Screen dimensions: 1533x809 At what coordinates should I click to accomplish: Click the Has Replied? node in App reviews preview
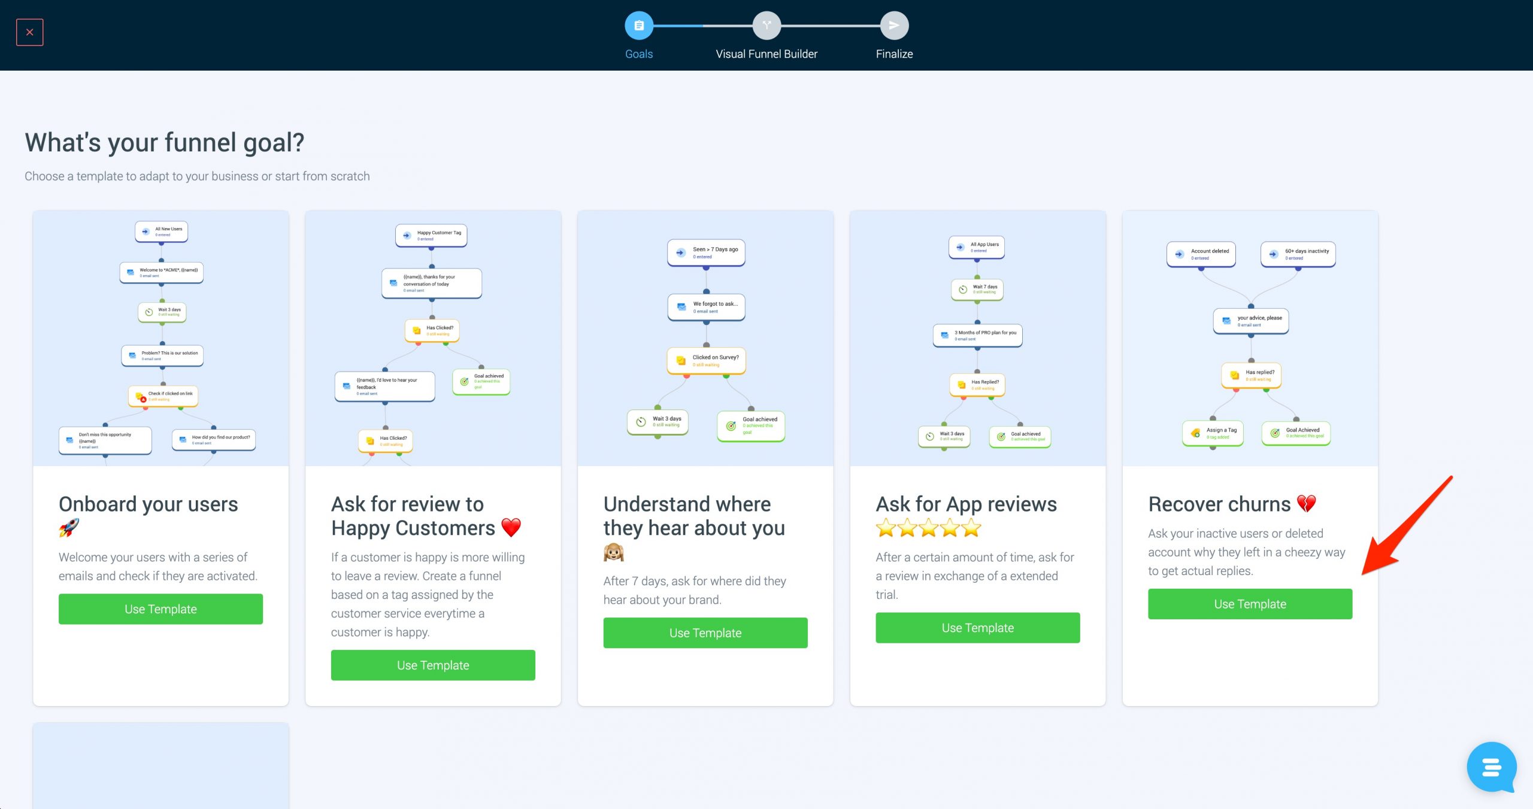click(977, 384)
